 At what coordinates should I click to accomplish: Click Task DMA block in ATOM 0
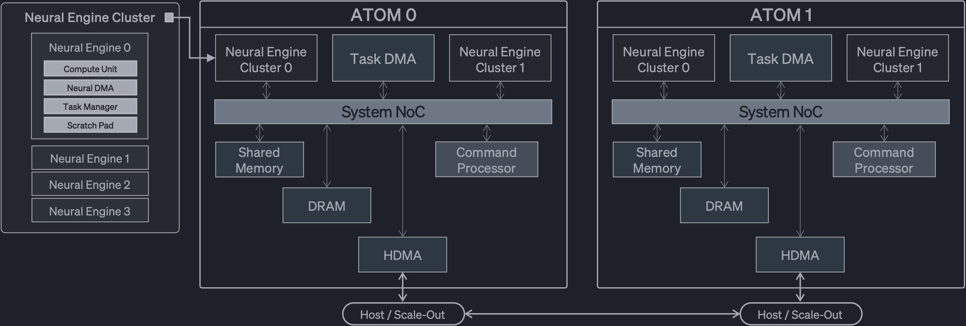tap(383, 58)
